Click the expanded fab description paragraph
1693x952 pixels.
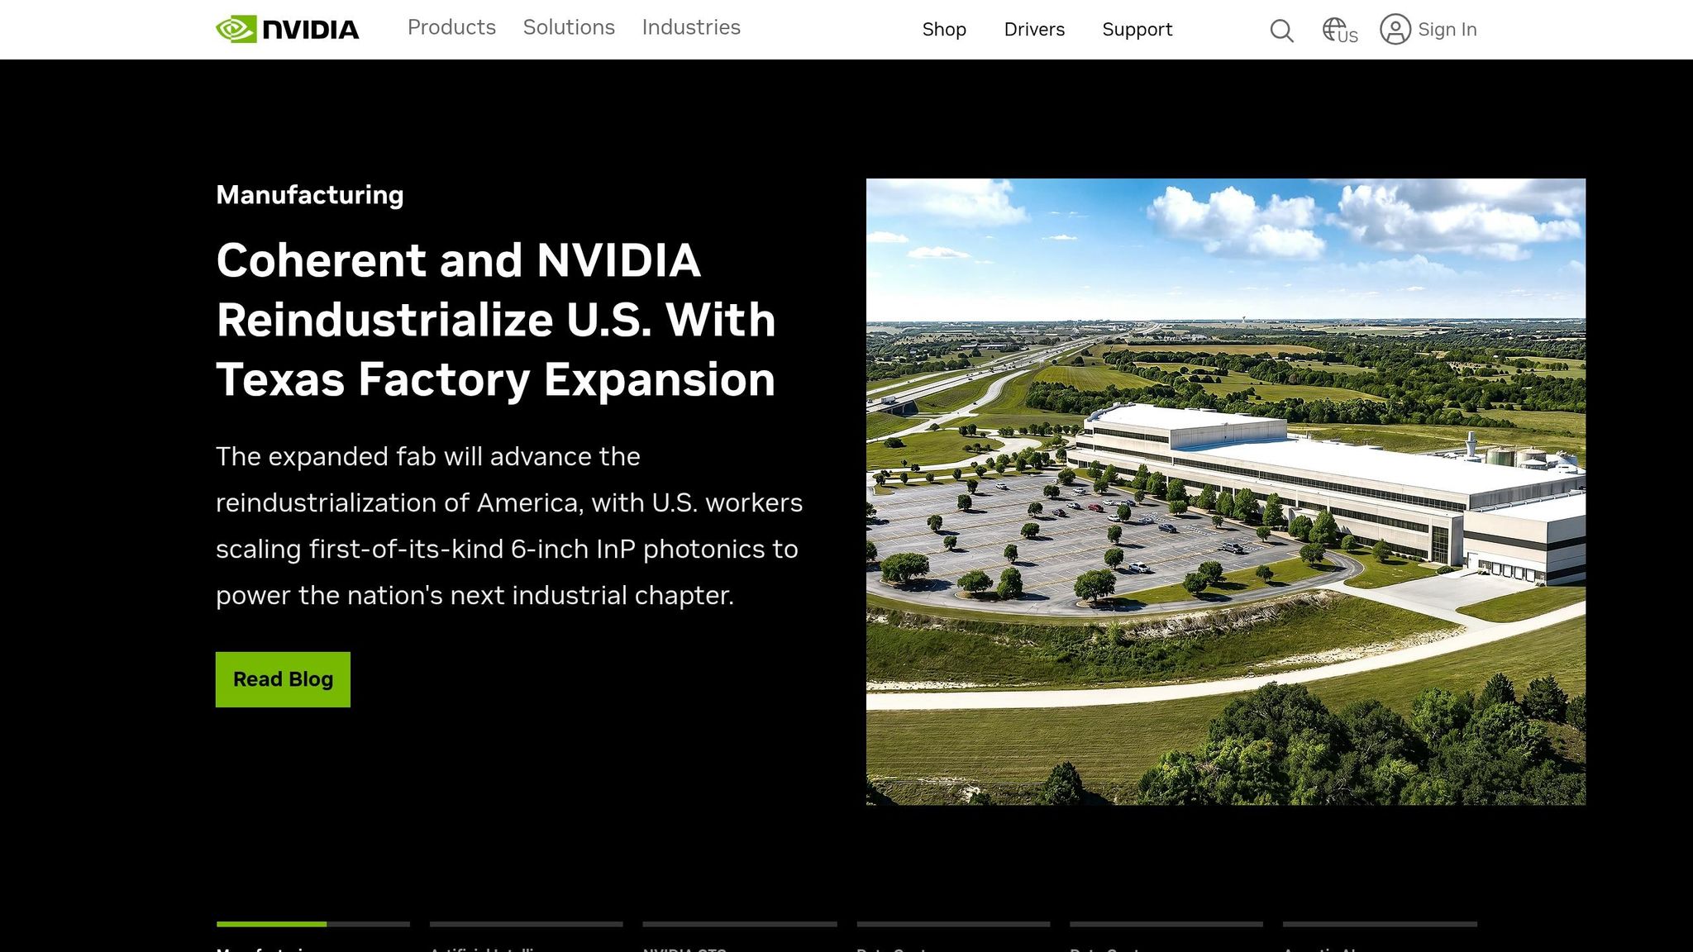pyautogui.click(x=509, y=526)
